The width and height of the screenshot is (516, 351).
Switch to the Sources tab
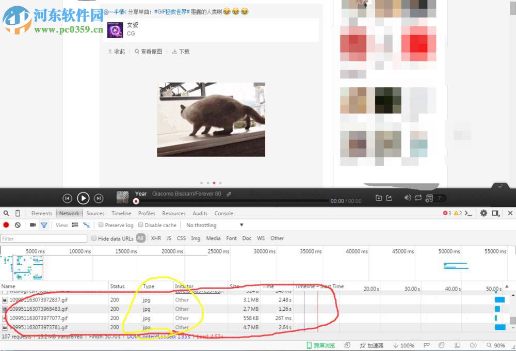coord(95,213)
